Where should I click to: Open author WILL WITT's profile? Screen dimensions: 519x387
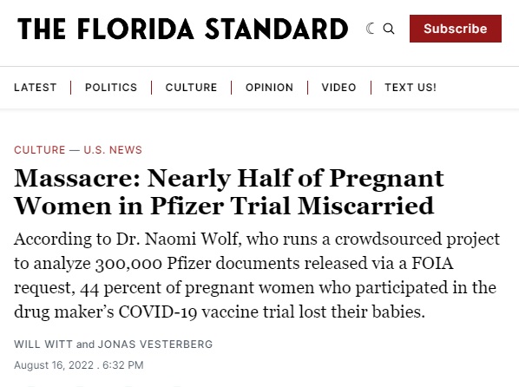tap(43, 344)
